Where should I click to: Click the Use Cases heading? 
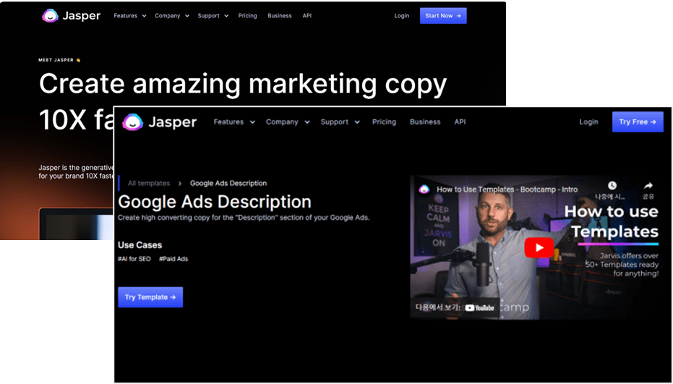coord(140,245)
